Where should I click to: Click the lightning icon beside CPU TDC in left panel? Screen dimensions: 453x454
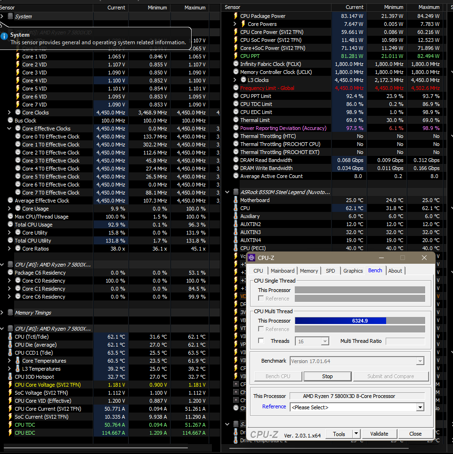point(10,424)
